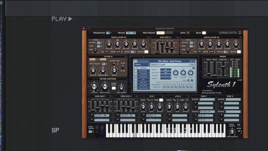Go to the previous preset arrow
Viewport: 268px width, 151px height.
point(191,61)
